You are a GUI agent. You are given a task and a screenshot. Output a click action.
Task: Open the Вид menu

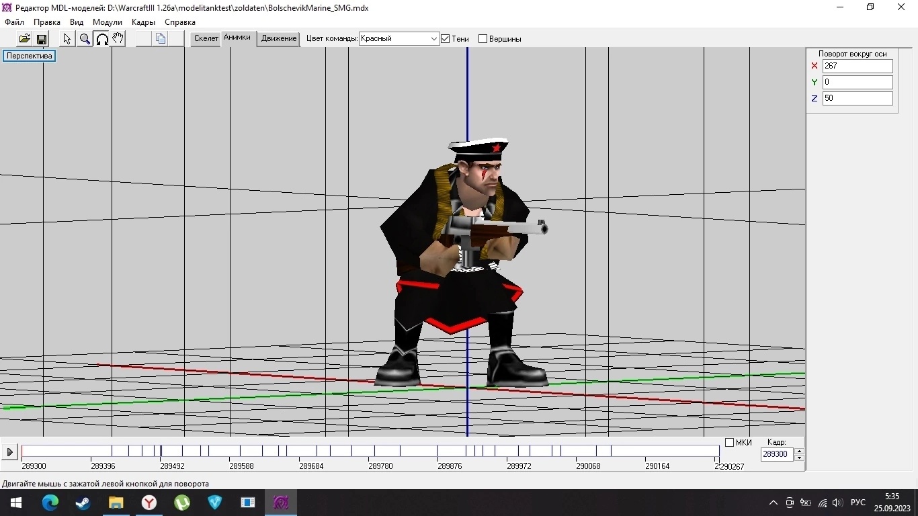77,22
